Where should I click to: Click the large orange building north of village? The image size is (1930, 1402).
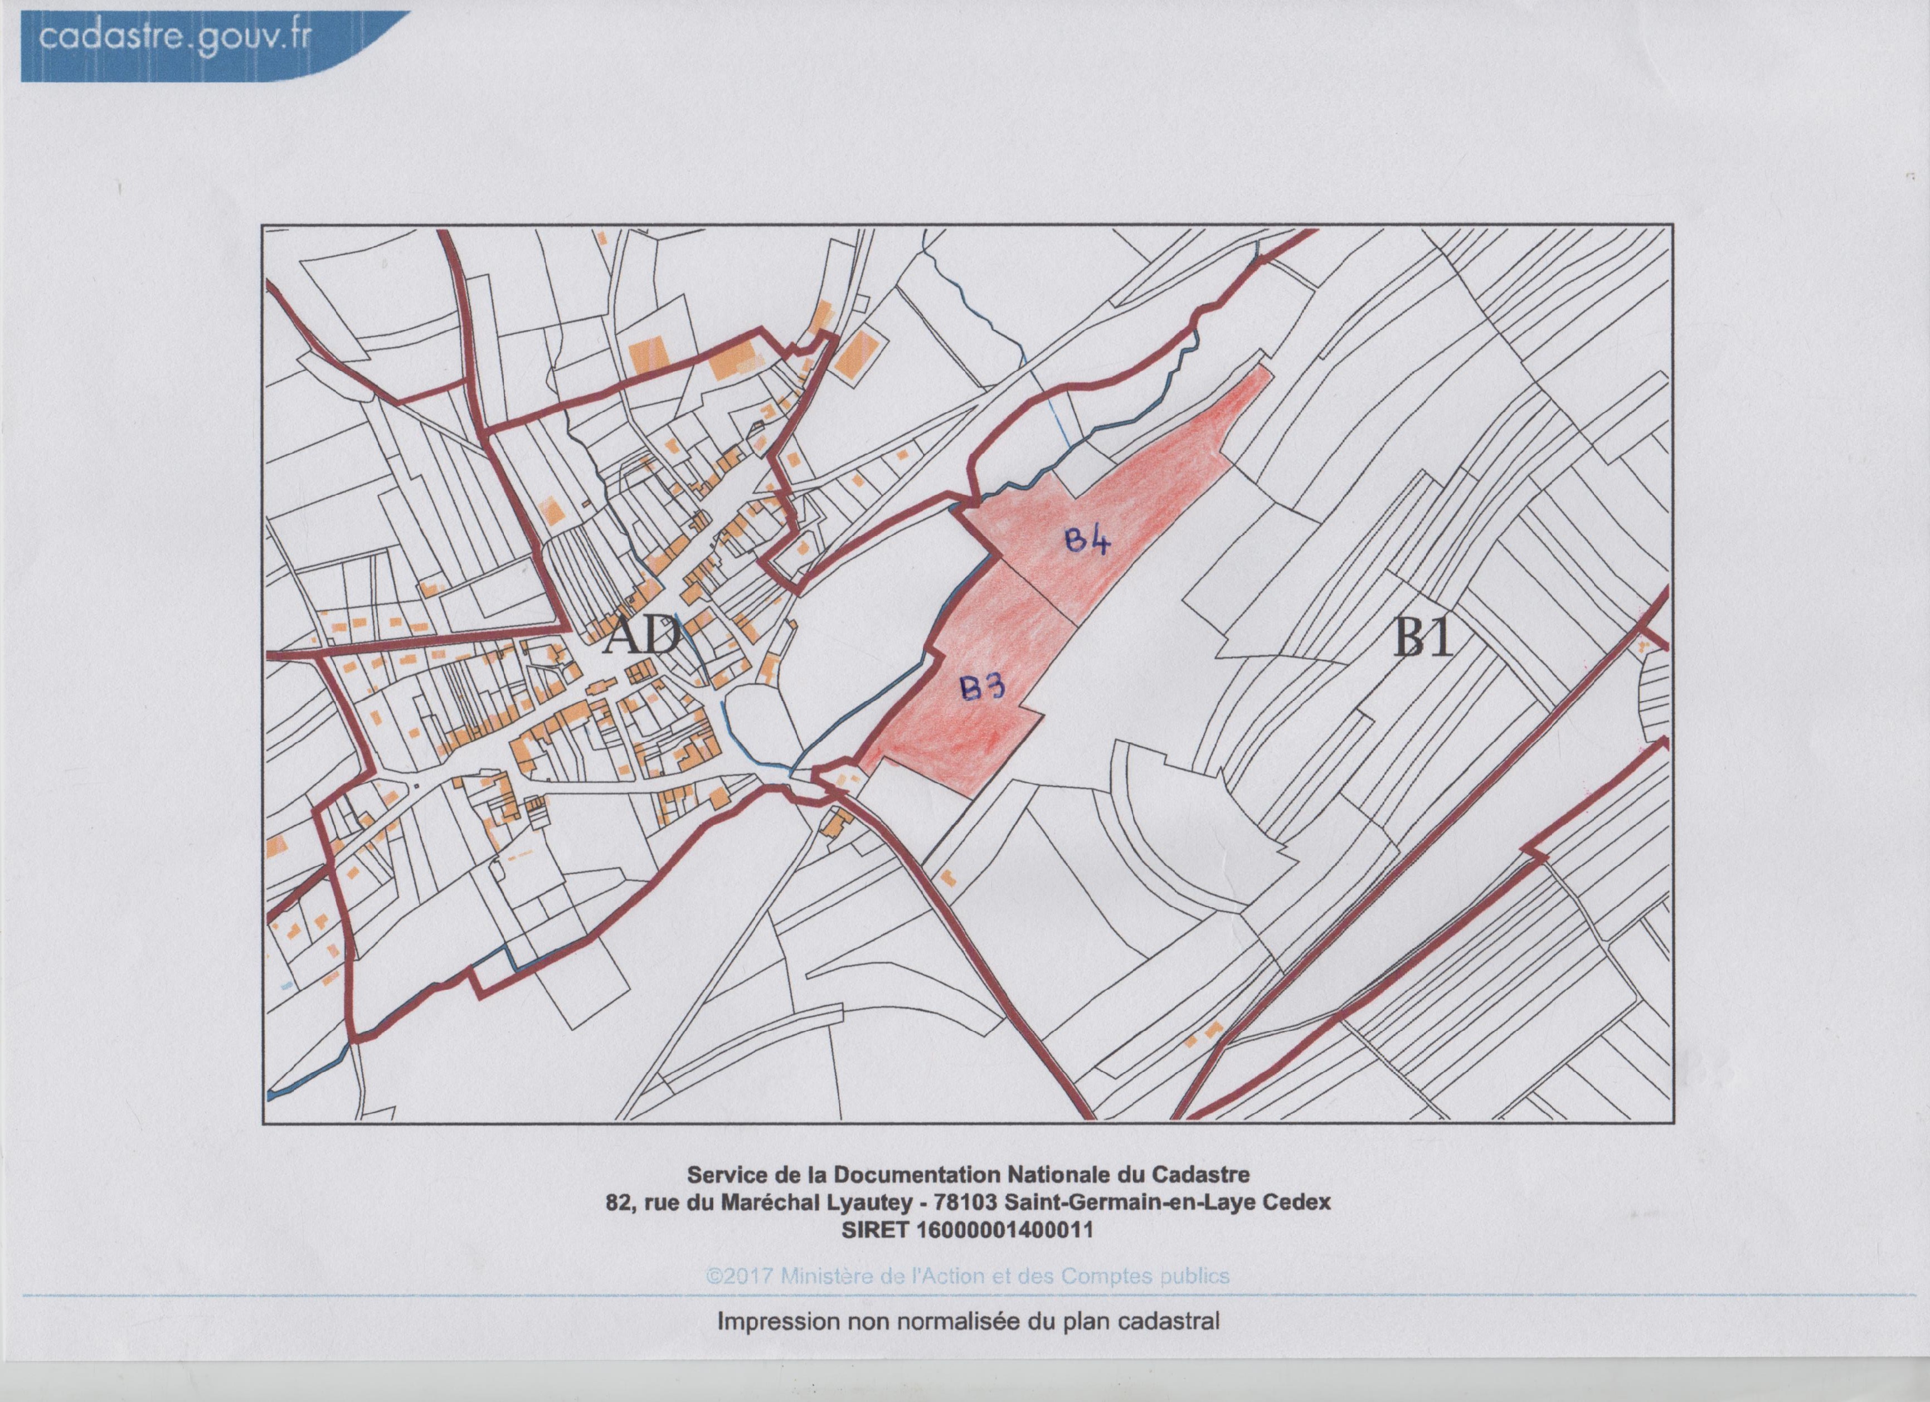[x=648, y=353]
